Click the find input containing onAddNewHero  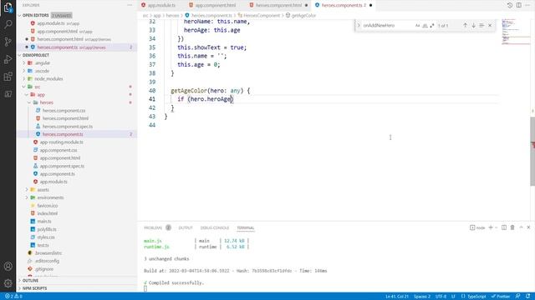(x=387, y=26)
